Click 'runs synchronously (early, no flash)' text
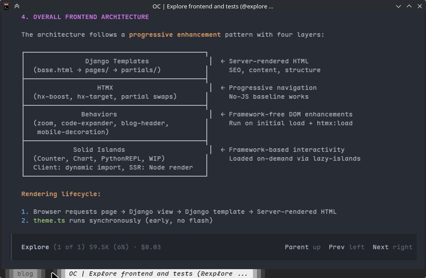This screenshot has width=426, height=278. [141, 220]
